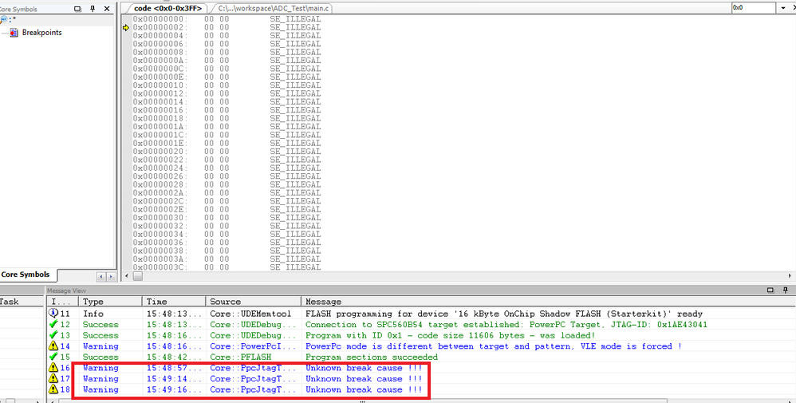Image resolution: width=796 pixels, height=403 pixels.
Task: Click the code line at address 0x00000000
Action: click(227, 19)
